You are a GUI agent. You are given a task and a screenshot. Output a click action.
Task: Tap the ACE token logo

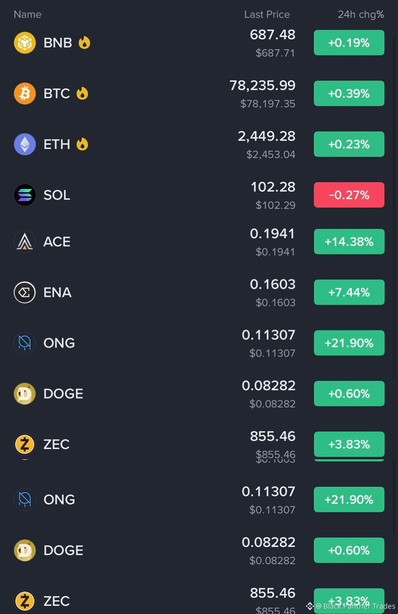pos(25,241)
